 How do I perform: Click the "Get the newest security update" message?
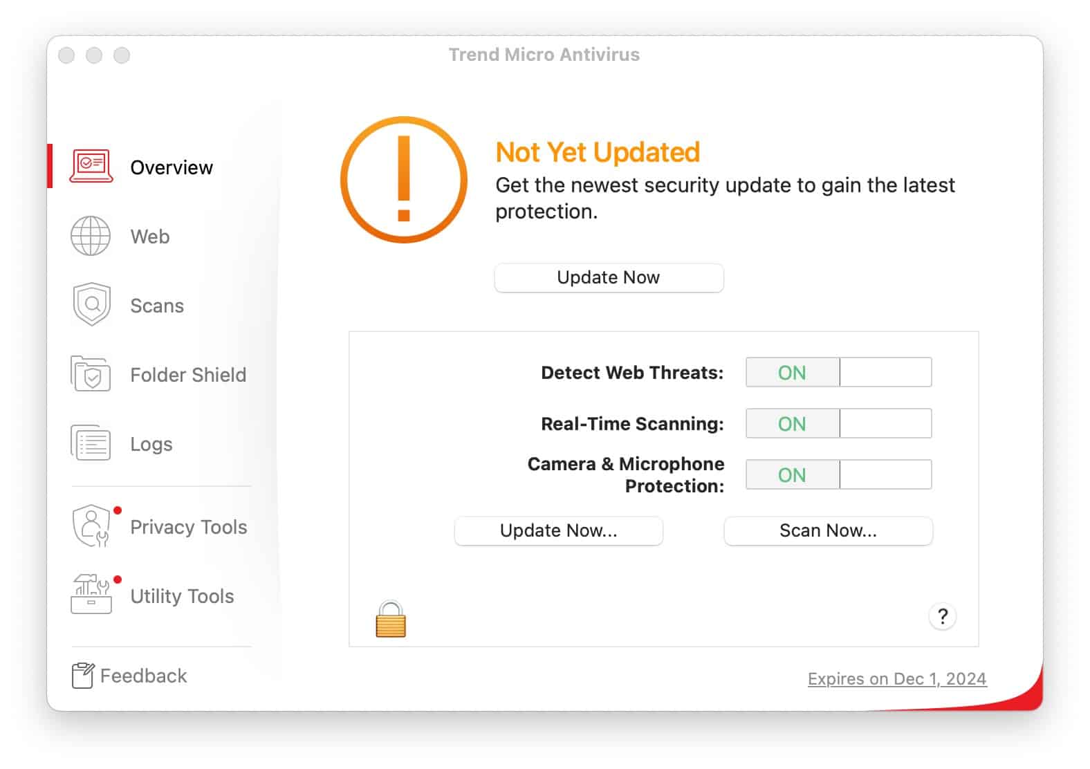click(725, 198)
